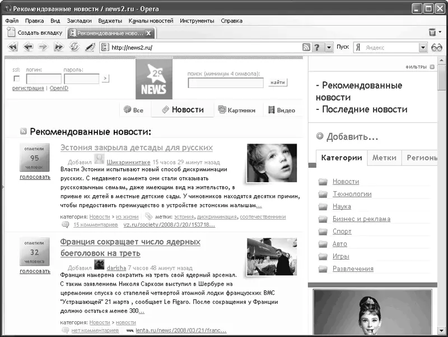Screen dimensions: 448x337
Task: Open the дискриминация tag link
Action: click(x=217, y=217)
